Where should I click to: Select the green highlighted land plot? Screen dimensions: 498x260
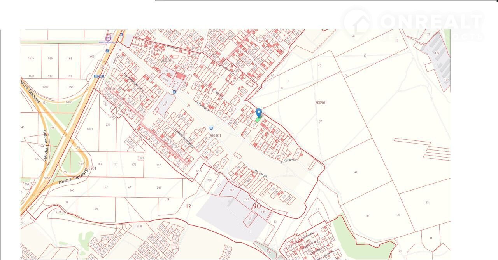258,120
